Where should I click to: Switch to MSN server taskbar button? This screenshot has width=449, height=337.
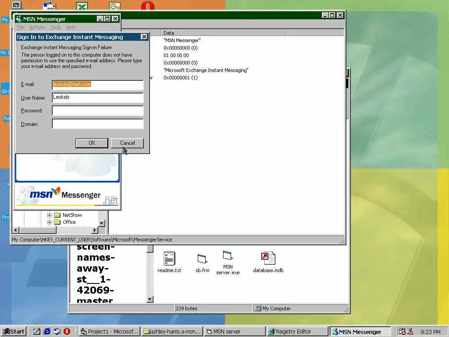(235, 332)
